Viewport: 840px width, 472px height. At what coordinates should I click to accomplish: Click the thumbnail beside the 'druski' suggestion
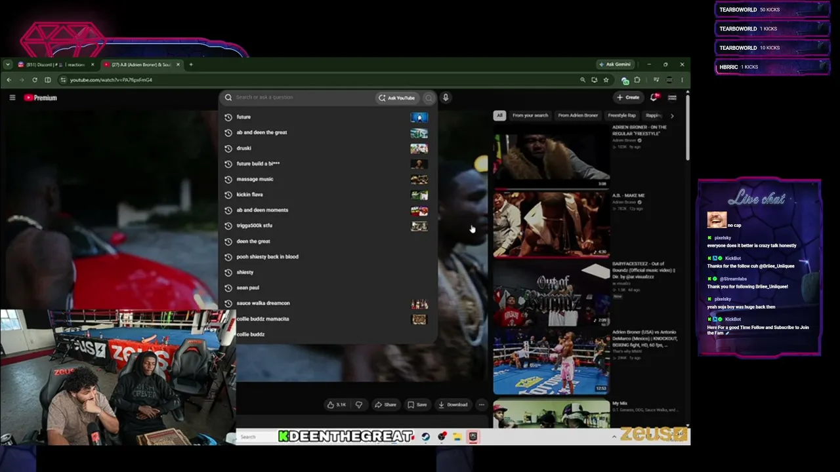tap(419, 148)
